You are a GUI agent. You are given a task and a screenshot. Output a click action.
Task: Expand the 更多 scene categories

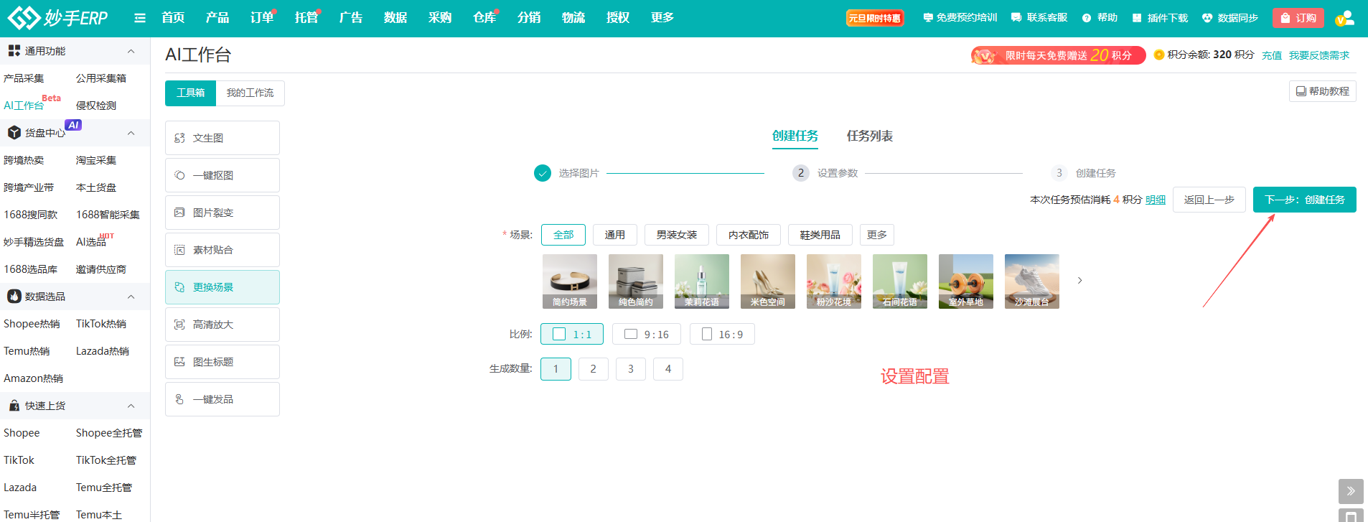click(876, 235)
